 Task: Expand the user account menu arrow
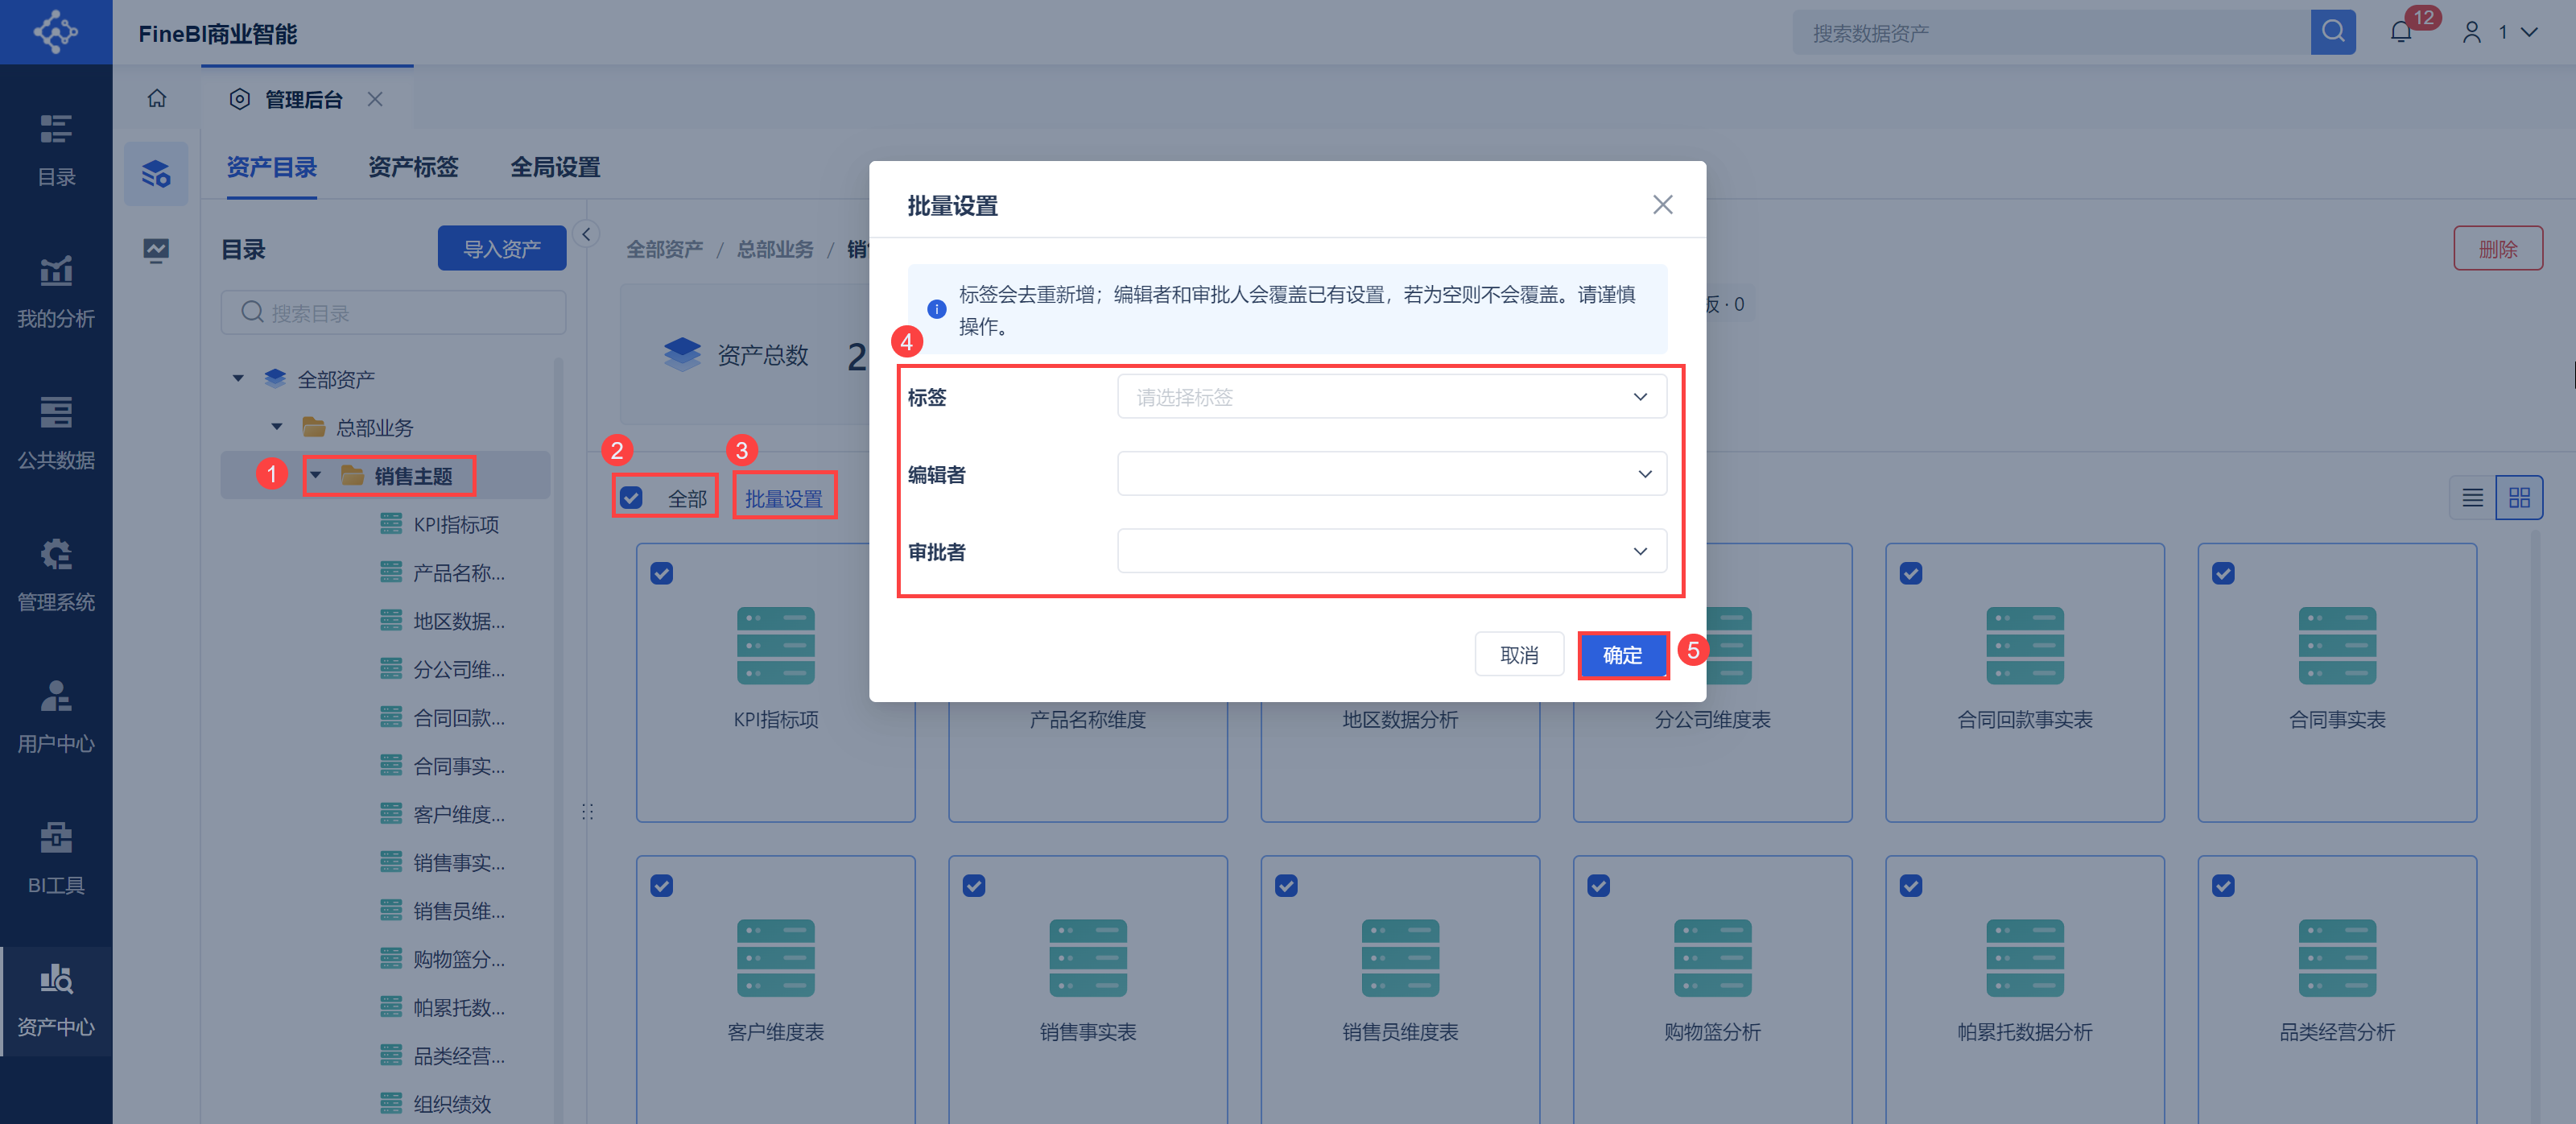click(2529, 32)
